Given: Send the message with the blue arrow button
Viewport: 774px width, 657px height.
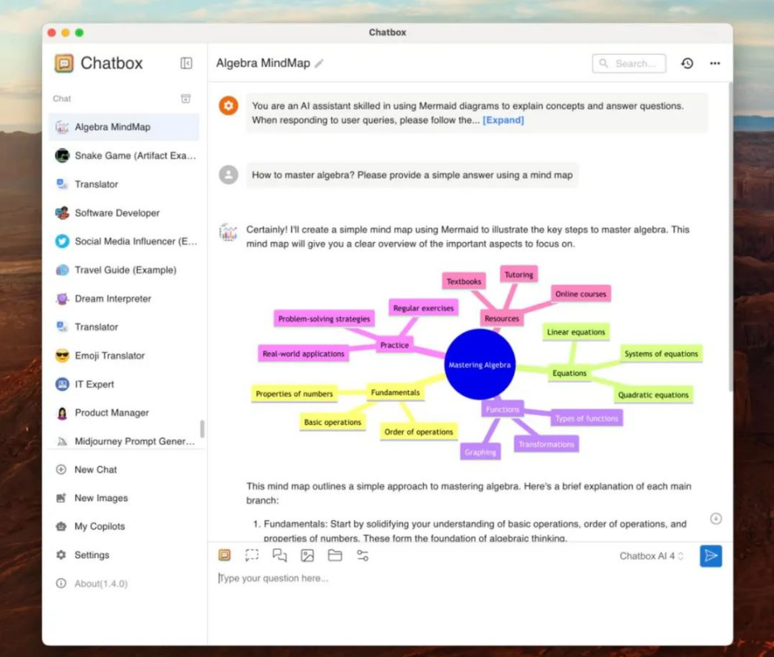Looking at the screenshot, I should tap(710, 556).
